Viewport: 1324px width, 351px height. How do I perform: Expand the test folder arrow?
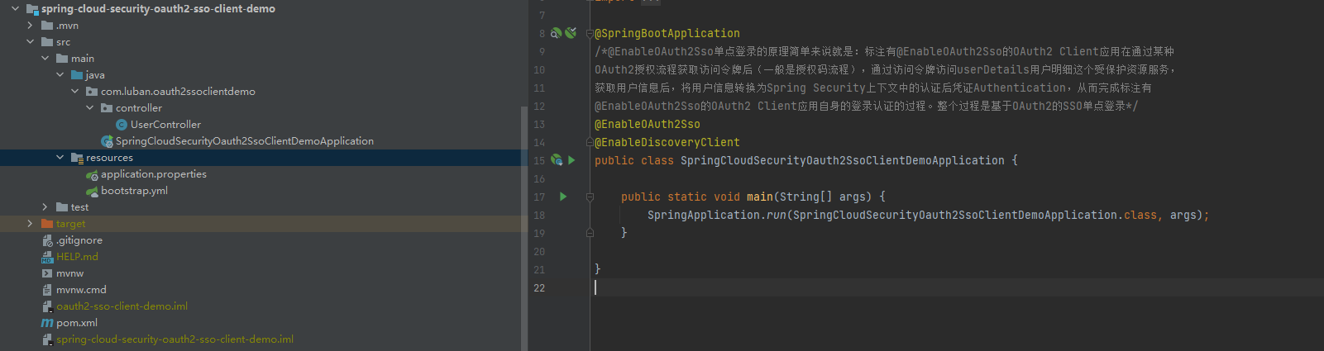(x=45, y=207)
